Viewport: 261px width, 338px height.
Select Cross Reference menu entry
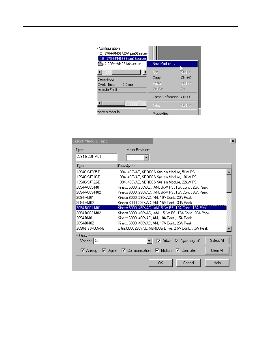click(x=172, y=97)
